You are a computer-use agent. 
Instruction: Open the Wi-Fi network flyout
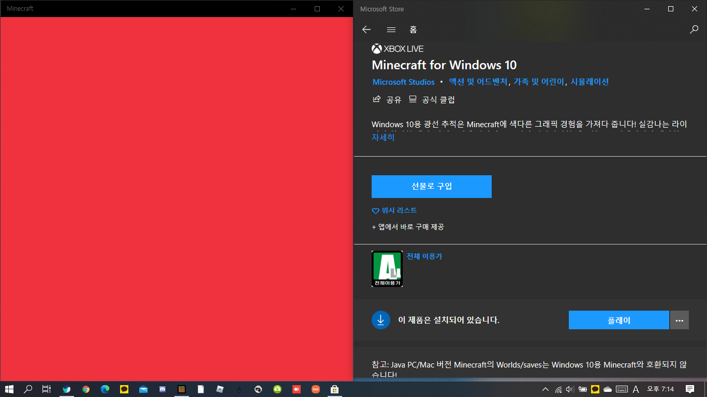[558, 389]
